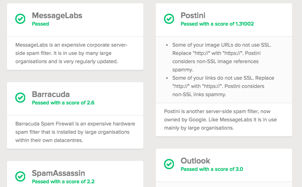This screenshot has width=302, height=187.
Task: Click 'Passed with a score of 2.2'
Action: point(63,181)
